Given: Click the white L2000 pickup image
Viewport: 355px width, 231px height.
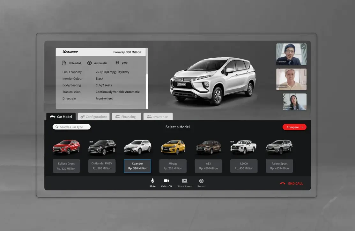Looking at the screenshot, I should click(x=244, y=147).
